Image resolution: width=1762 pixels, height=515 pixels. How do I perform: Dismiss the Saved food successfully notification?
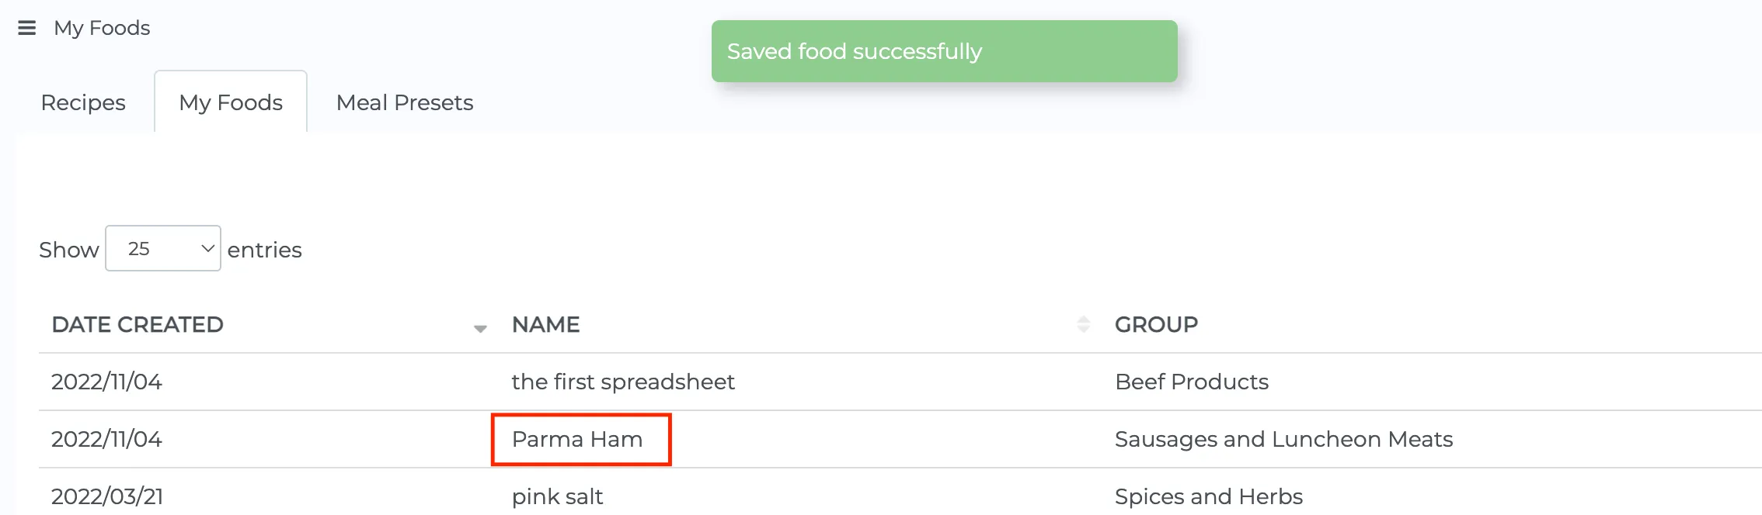pyautogui.click(x=943, y=51)
